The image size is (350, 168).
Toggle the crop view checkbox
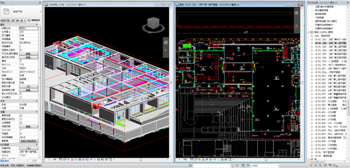(x=21, y=116)
